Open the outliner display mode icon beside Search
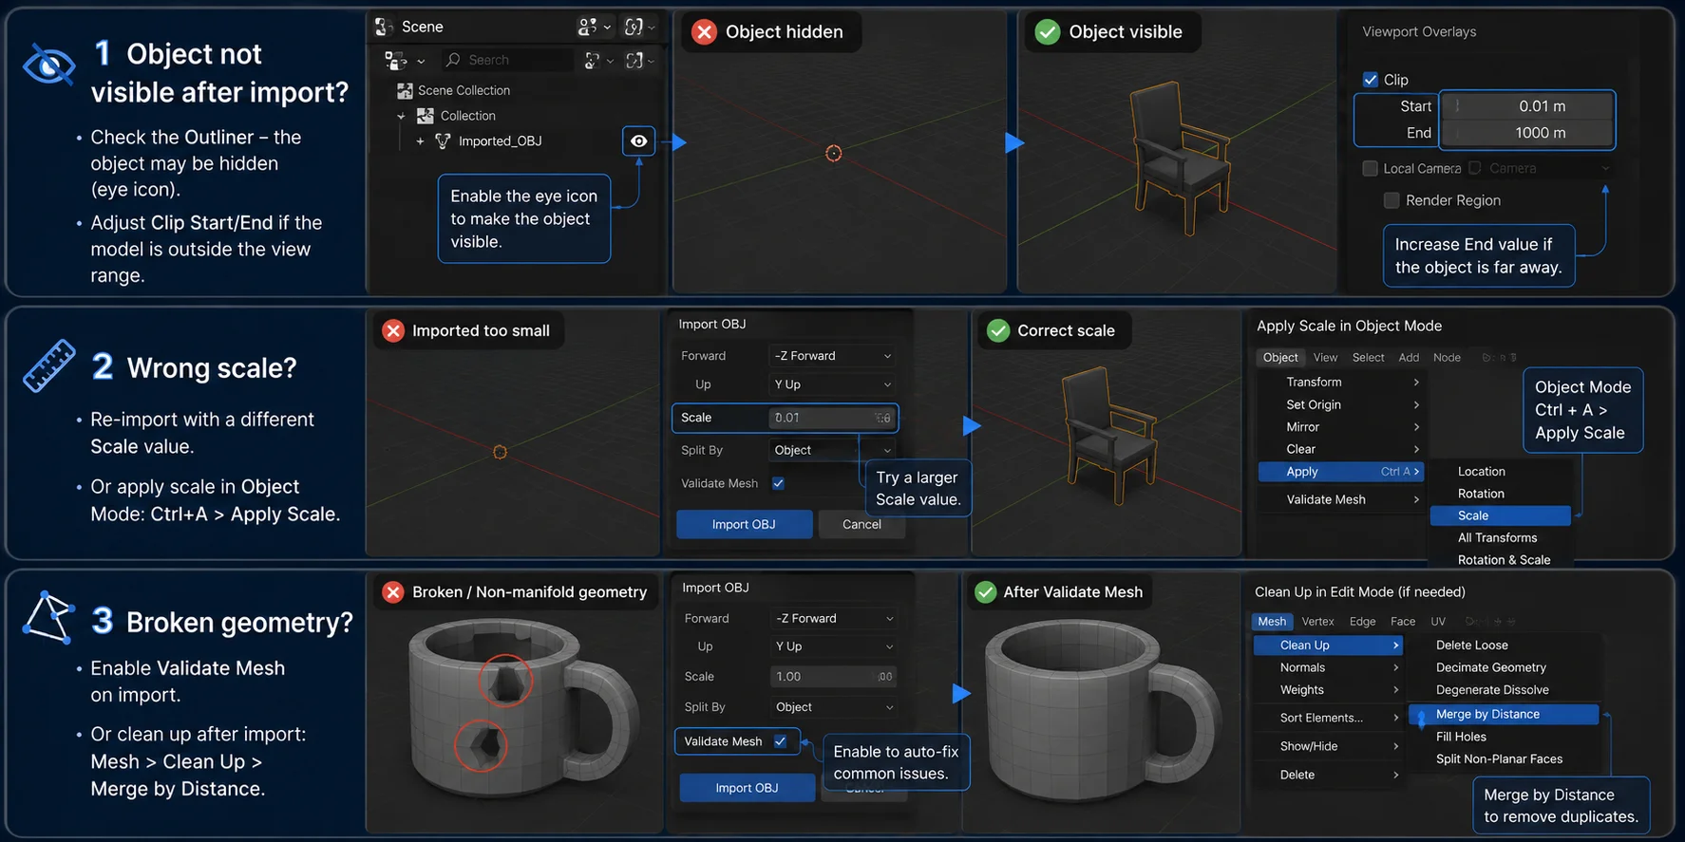 396,61
